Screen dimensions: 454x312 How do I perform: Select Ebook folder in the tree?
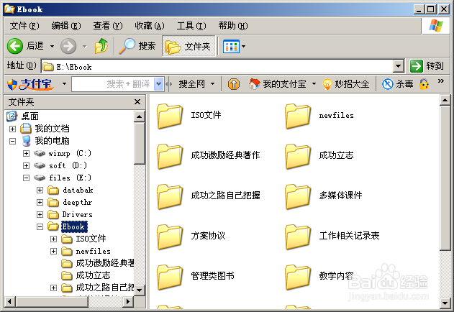tap(74, 226)
